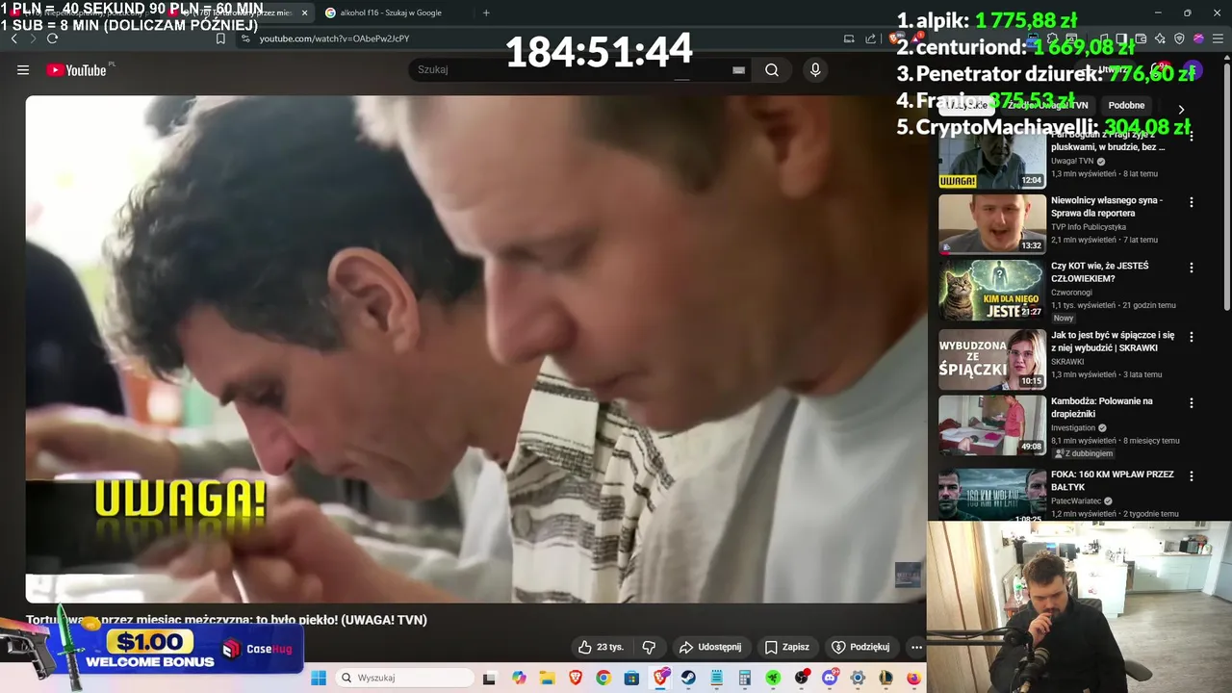This screenshot has width=1232, height=693.
Task: Open options for 'Czy KOT wie' video
Action: coord(1192,268)
